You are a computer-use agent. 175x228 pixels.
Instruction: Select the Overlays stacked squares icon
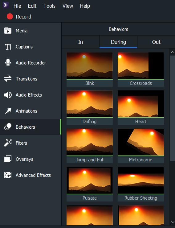tap(8, 159)
